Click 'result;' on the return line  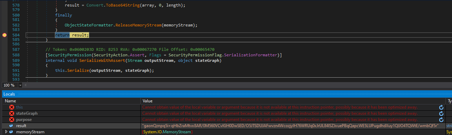tap(80, 35)
